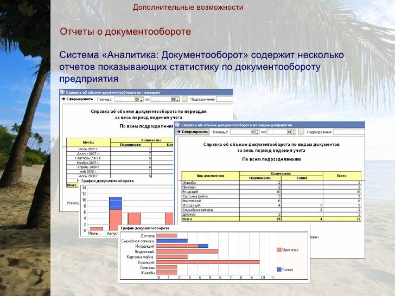Click the Июль column in the periods chart
Viewport: 395px width, 296px height.
(97, 229)
